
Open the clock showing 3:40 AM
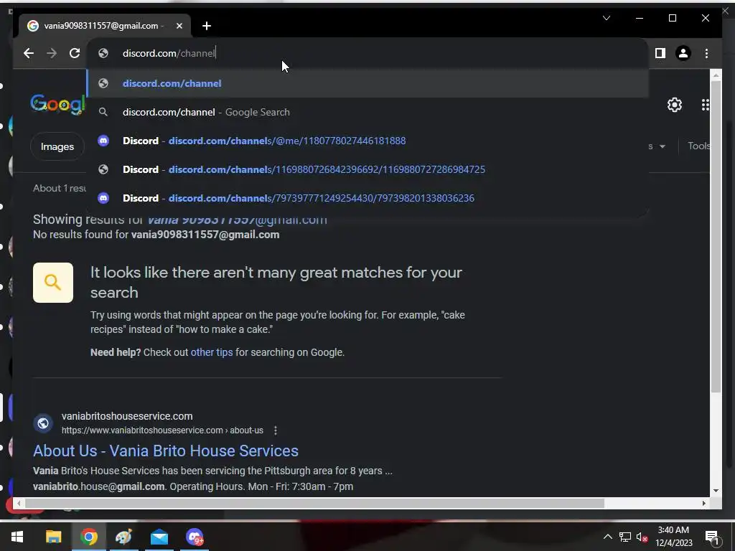click(x=673, y=537)
